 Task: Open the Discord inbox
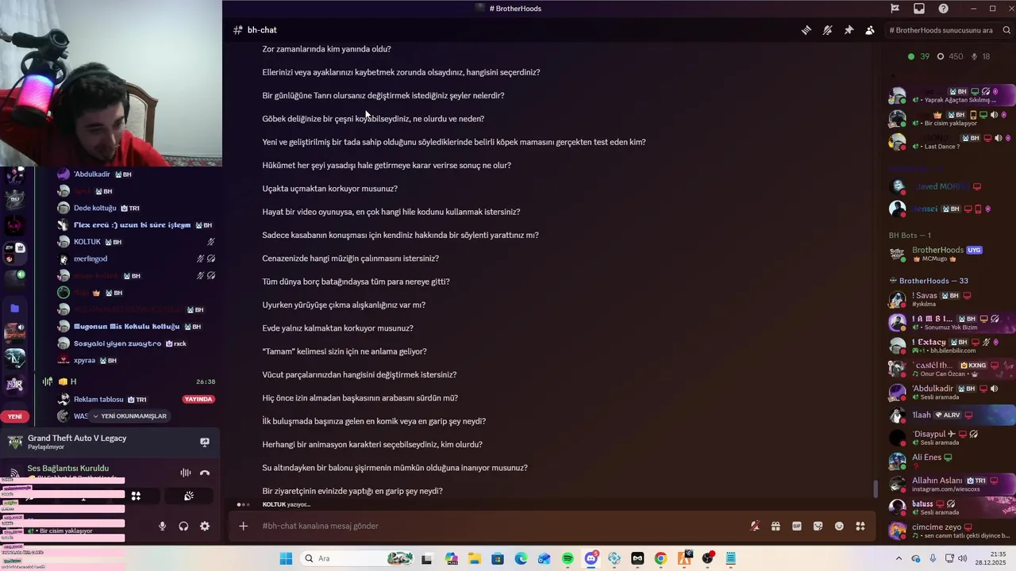[x=919, y=9]
